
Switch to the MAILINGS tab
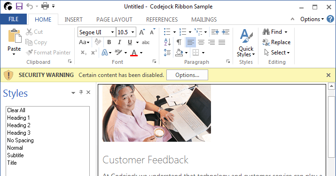tap(204, 20)
